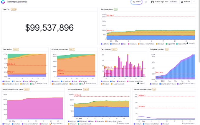Click the Accumulated borrow value panel title
This screenshot has height=125, width=200.
pos(13,90)
